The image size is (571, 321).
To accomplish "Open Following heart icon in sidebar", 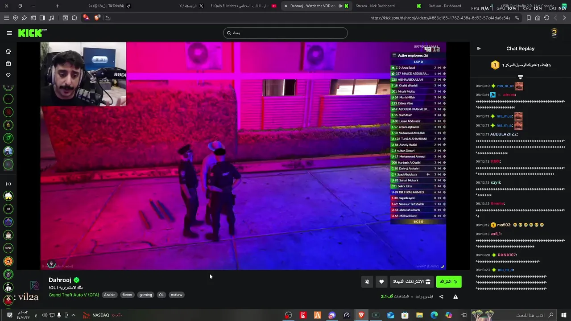I will point(8,75).
